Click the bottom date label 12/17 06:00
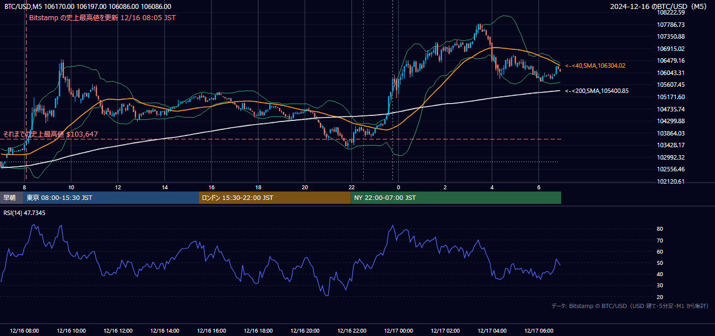The width and height of the screenshot is (715, 336). click(539, 331)
